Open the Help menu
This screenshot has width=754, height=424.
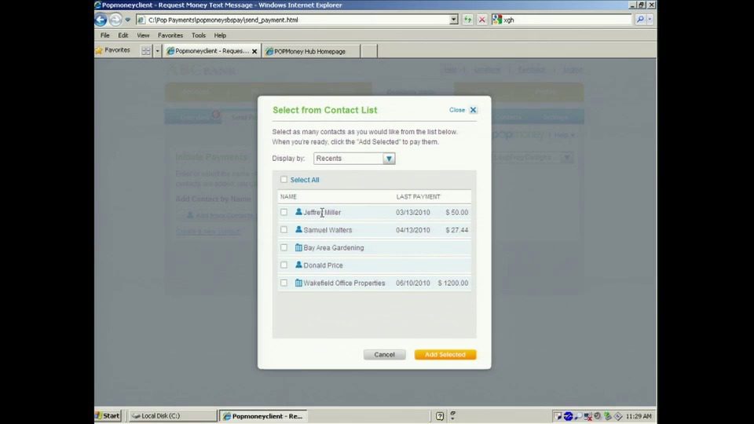220,35
